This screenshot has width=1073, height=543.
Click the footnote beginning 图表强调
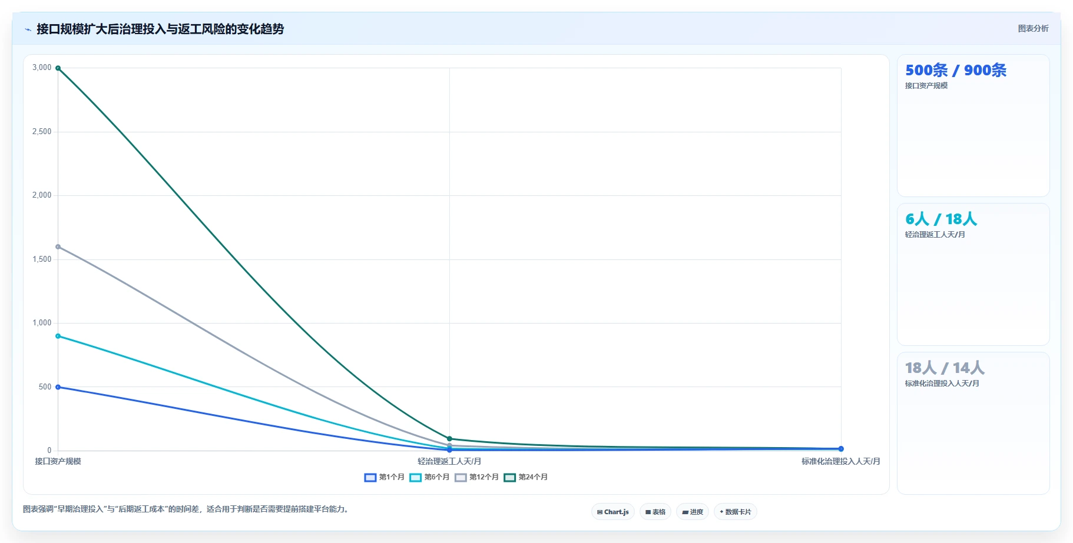pyautogui.click(x=187, y=509)
